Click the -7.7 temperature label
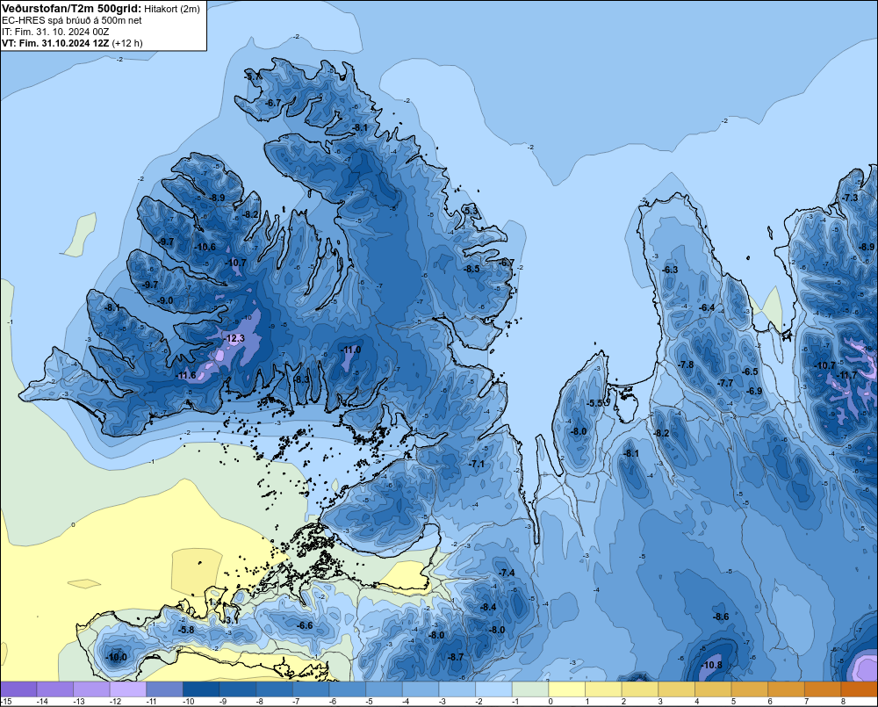This screenshot has width=878, height=707. click(725, 383)
